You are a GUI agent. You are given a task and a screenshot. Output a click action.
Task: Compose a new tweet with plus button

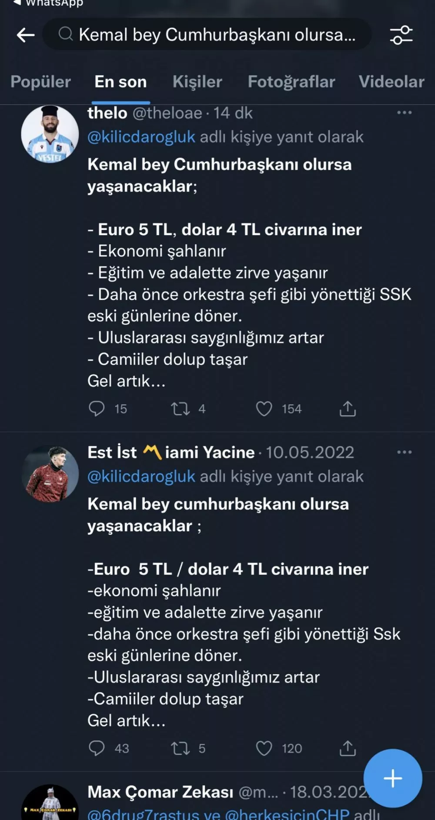[x=392, y=778]
